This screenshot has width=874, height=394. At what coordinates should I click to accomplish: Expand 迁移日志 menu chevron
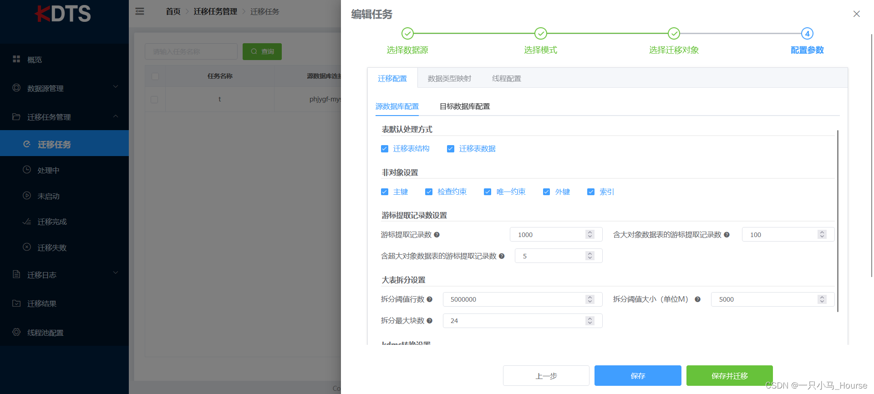click(x=116, y=273)
